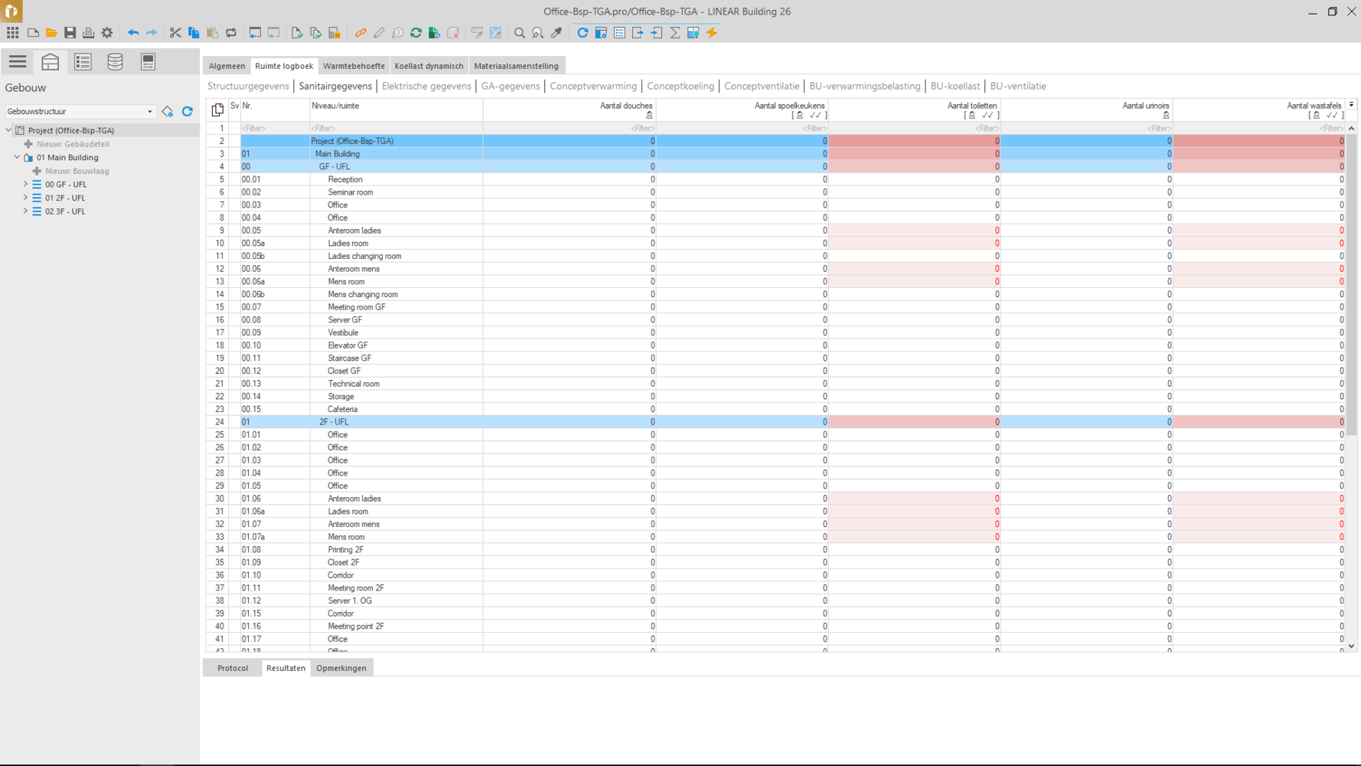Screen dimensions: 1361x766
Task: Click the magnifying glass search icon
Action: tap(520, 33)
